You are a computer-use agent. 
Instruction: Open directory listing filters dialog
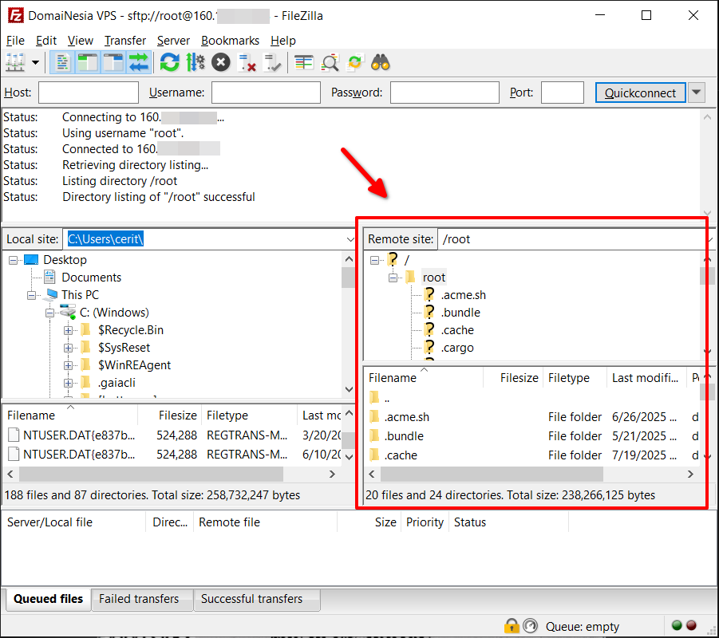[x=303, y=62]
